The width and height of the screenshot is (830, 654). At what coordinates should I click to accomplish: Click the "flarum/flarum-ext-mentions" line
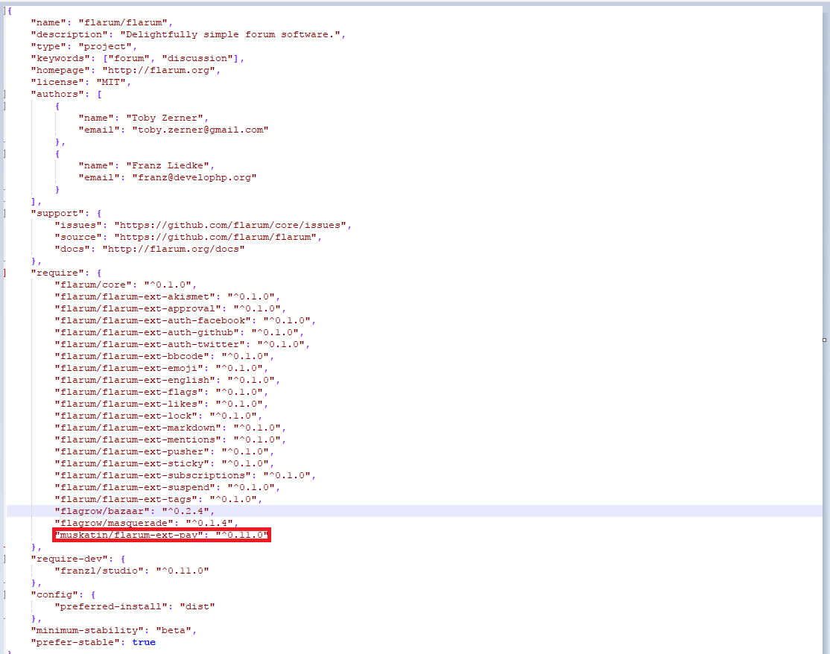click(x=171, y=439)
